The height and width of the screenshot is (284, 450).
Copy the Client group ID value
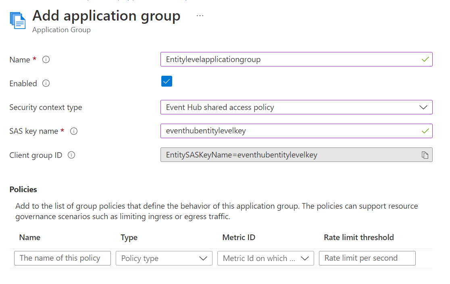(x=425, y=155)
